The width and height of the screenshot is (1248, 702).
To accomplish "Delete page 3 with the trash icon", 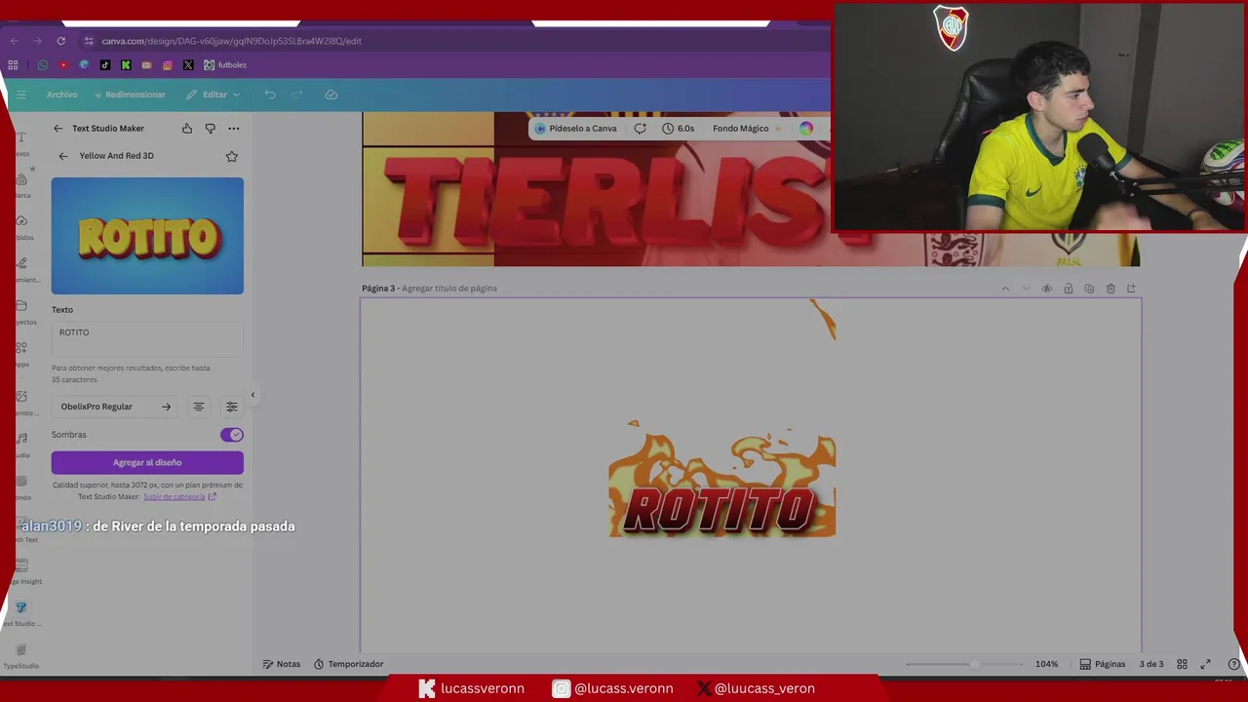I will [1111, 289].
